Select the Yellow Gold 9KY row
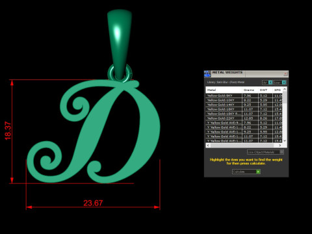 pyautogui.click(x=244, y=96)
